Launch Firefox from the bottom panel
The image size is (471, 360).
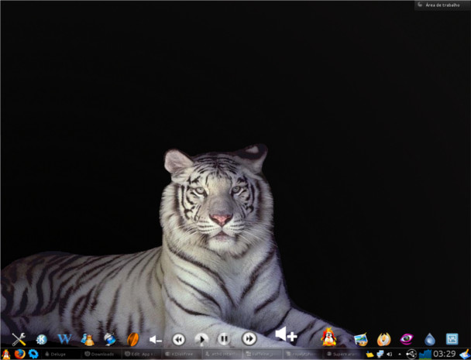[x=19, y=354]
